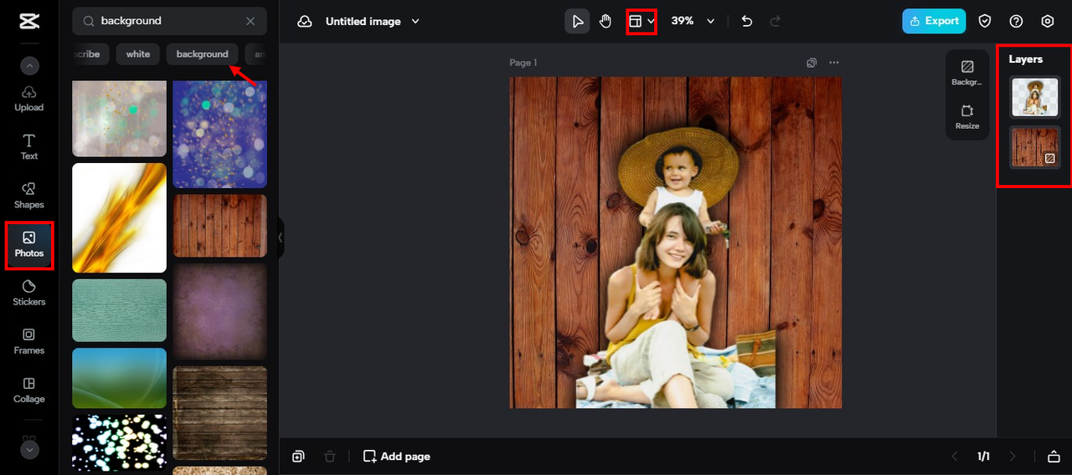Click the sidebar down-arrow button
1072x475 pixels.
point(29,450)
